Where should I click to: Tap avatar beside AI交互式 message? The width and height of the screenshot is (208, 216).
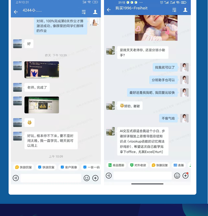point(110,131)
